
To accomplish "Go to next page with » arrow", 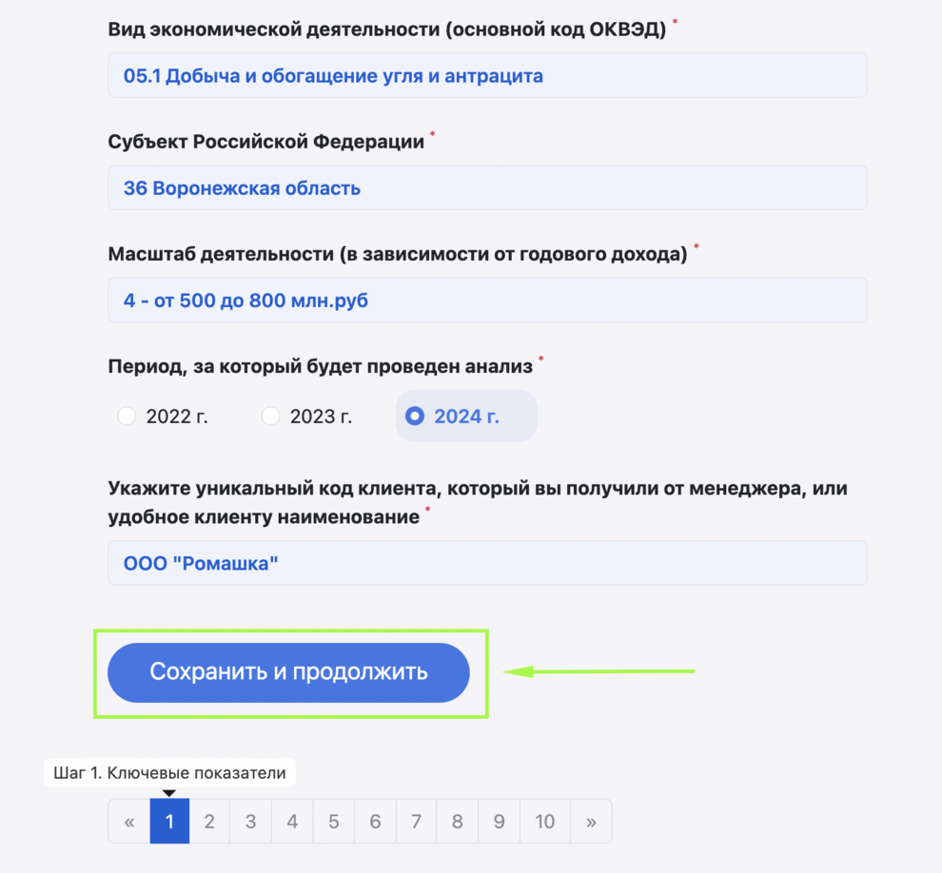I will (591, 821).
